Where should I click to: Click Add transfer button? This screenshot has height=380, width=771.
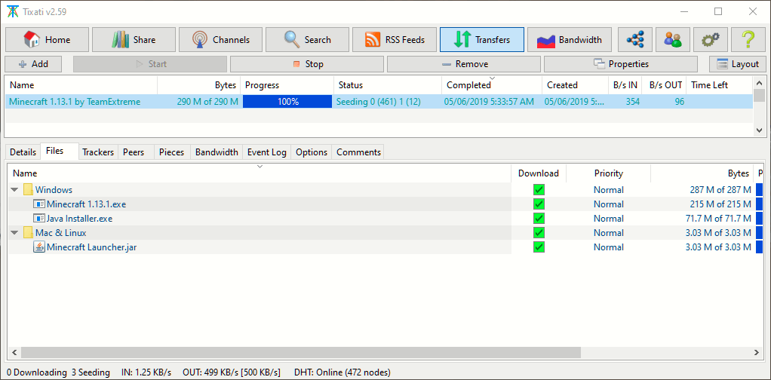pos(33,64)
